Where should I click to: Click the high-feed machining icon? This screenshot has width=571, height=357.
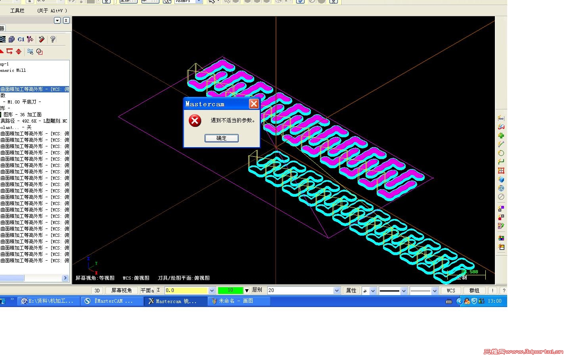click(30, 39)
